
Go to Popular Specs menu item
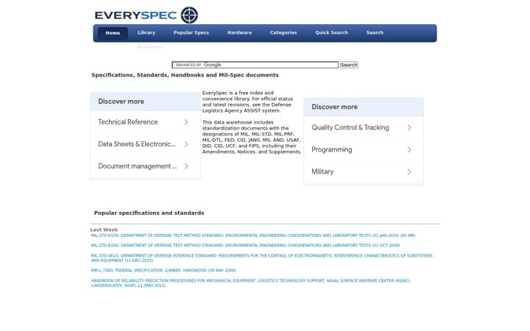(x=191, y=33)
